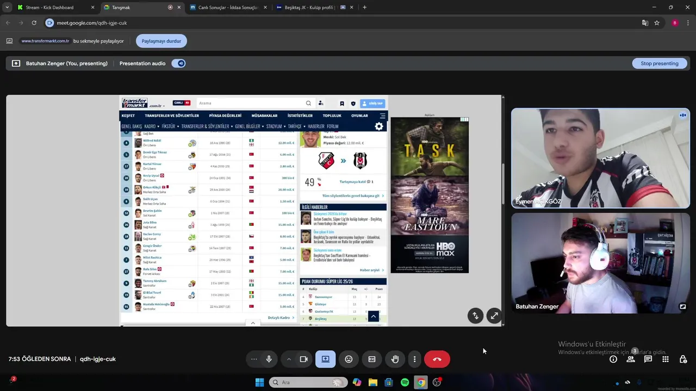
Task: Click the Transfermarkt search magnifier icon
Action: point(308,103)
